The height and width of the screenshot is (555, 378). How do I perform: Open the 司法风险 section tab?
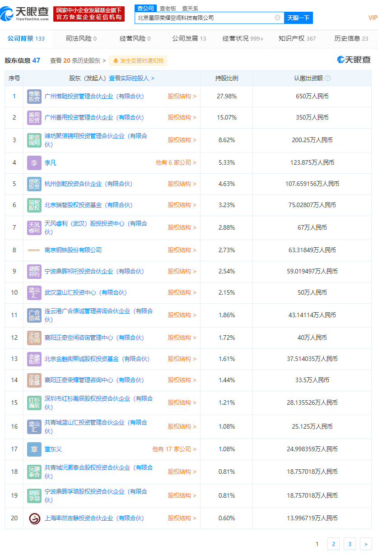click(x=81, y=38)
